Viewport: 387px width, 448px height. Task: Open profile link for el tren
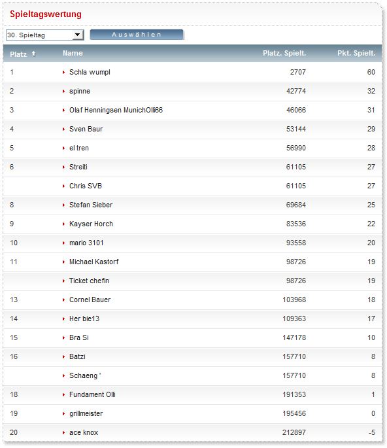[x=79, y=148]
